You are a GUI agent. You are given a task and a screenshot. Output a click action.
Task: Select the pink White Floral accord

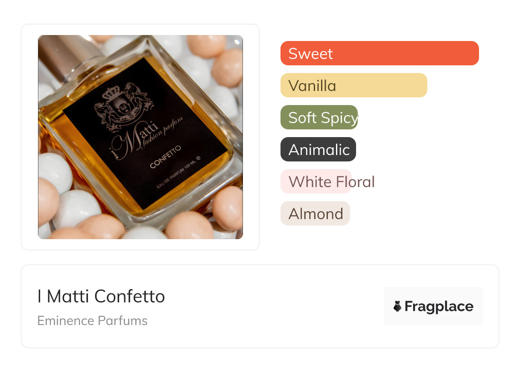point(316,182)
